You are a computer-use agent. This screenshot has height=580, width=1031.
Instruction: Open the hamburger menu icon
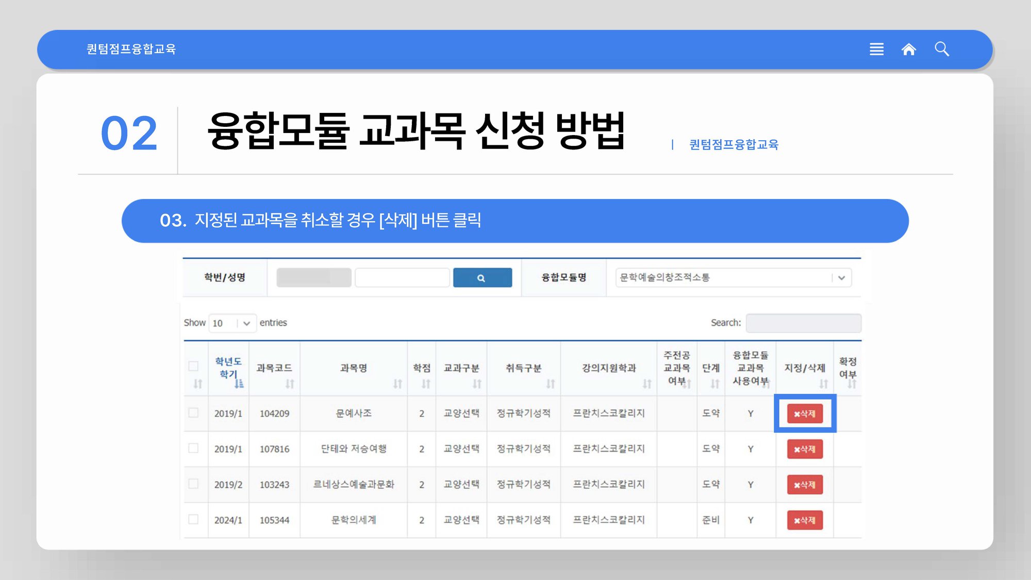click(876, 49)
